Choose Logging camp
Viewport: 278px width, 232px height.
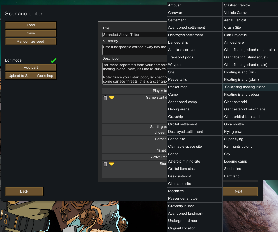point(250,161)
